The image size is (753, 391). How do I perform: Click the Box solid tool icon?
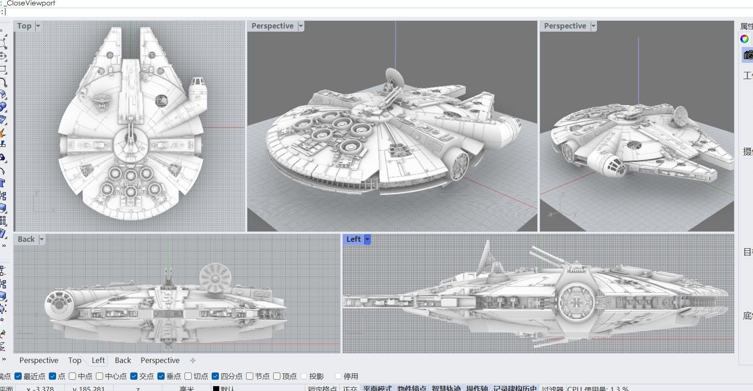pyautogui.click(x=3, y=208)
